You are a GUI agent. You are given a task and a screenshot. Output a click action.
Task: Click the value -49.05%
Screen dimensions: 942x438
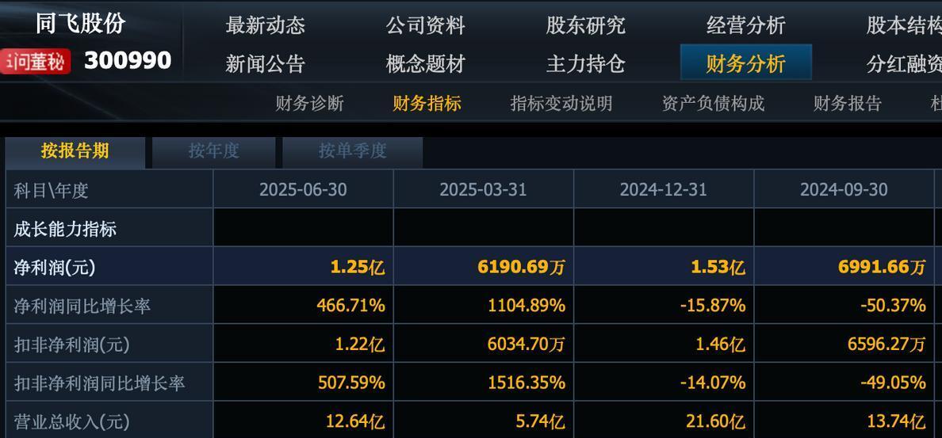click(x=893, y=383)
